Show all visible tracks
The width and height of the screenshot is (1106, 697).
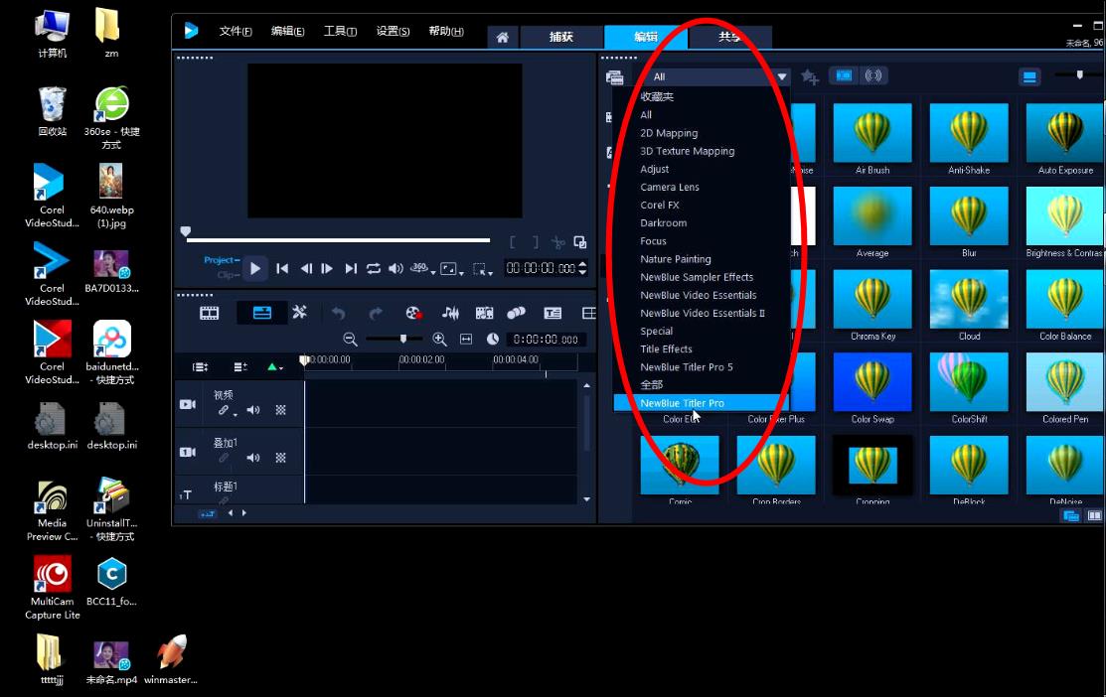pos(201,367)
